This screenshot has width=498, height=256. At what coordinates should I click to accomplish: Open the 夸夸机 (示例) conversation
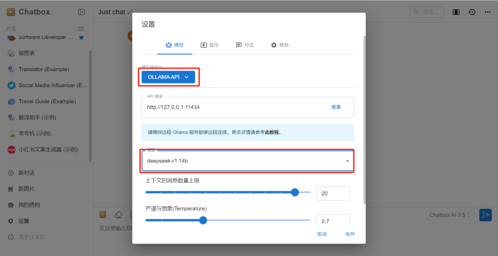pos(47,134)
